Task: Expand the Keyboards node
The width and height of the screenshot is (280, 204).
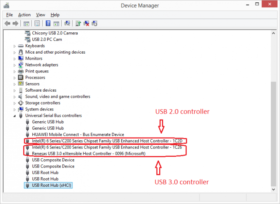Action: tap(14, 46)
